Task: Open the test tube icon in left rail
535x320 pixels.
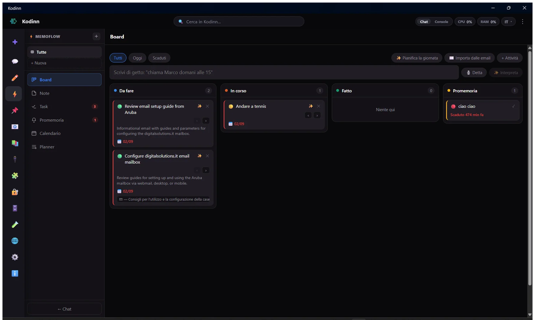Action: [15, 224]
